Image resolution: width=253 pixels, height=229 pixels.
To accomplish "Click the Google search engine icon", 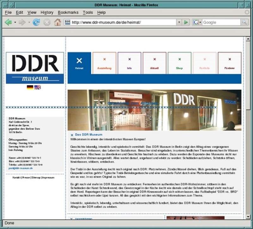I will tap(196, 22).
